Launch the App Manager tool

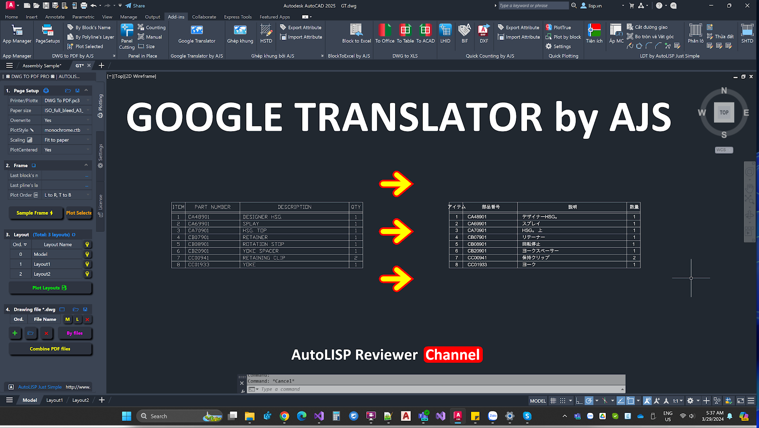pyautogui.click(x=17, y=34)
